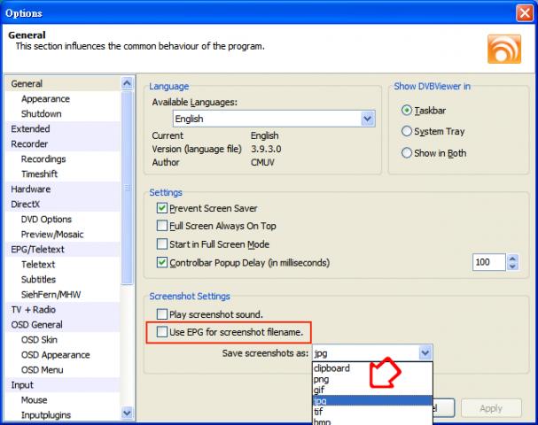Enable Full Screen Always On Top
The image size is (538, 425).
161,226
